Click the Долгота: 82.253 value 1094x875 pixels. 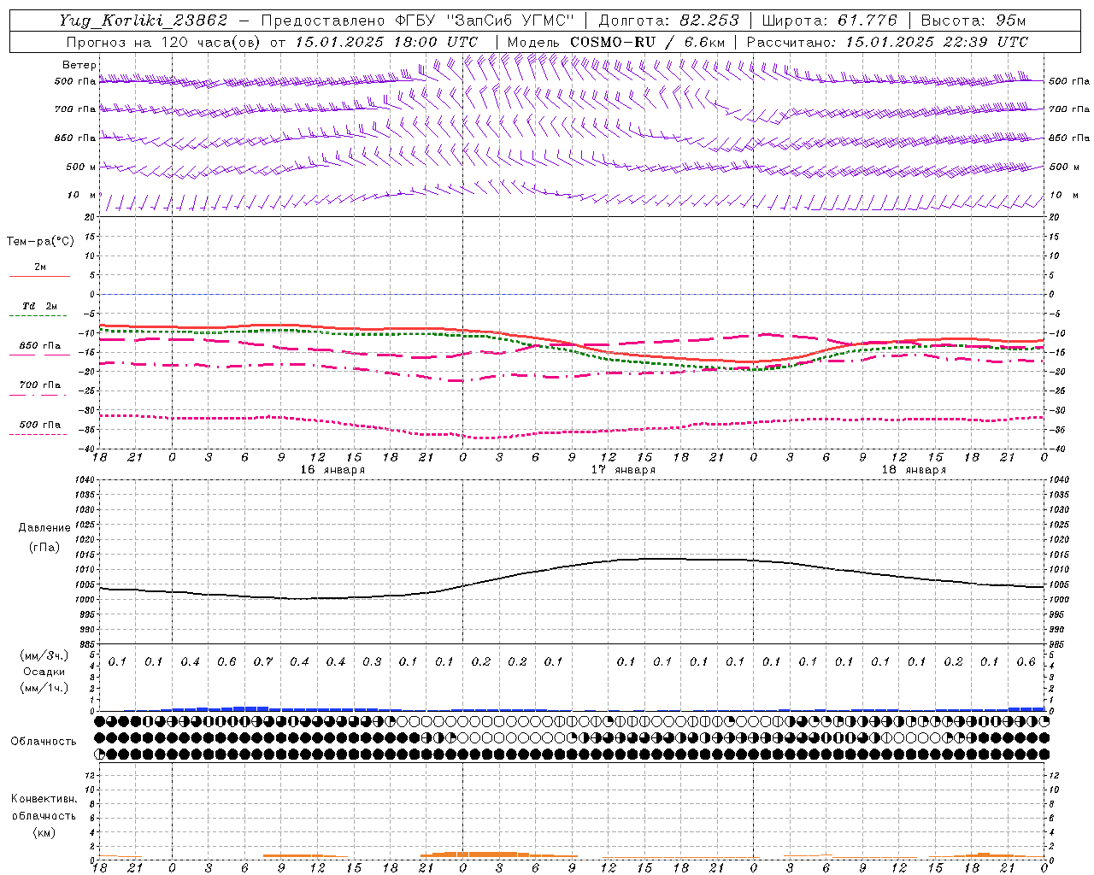tap(669, 21)
